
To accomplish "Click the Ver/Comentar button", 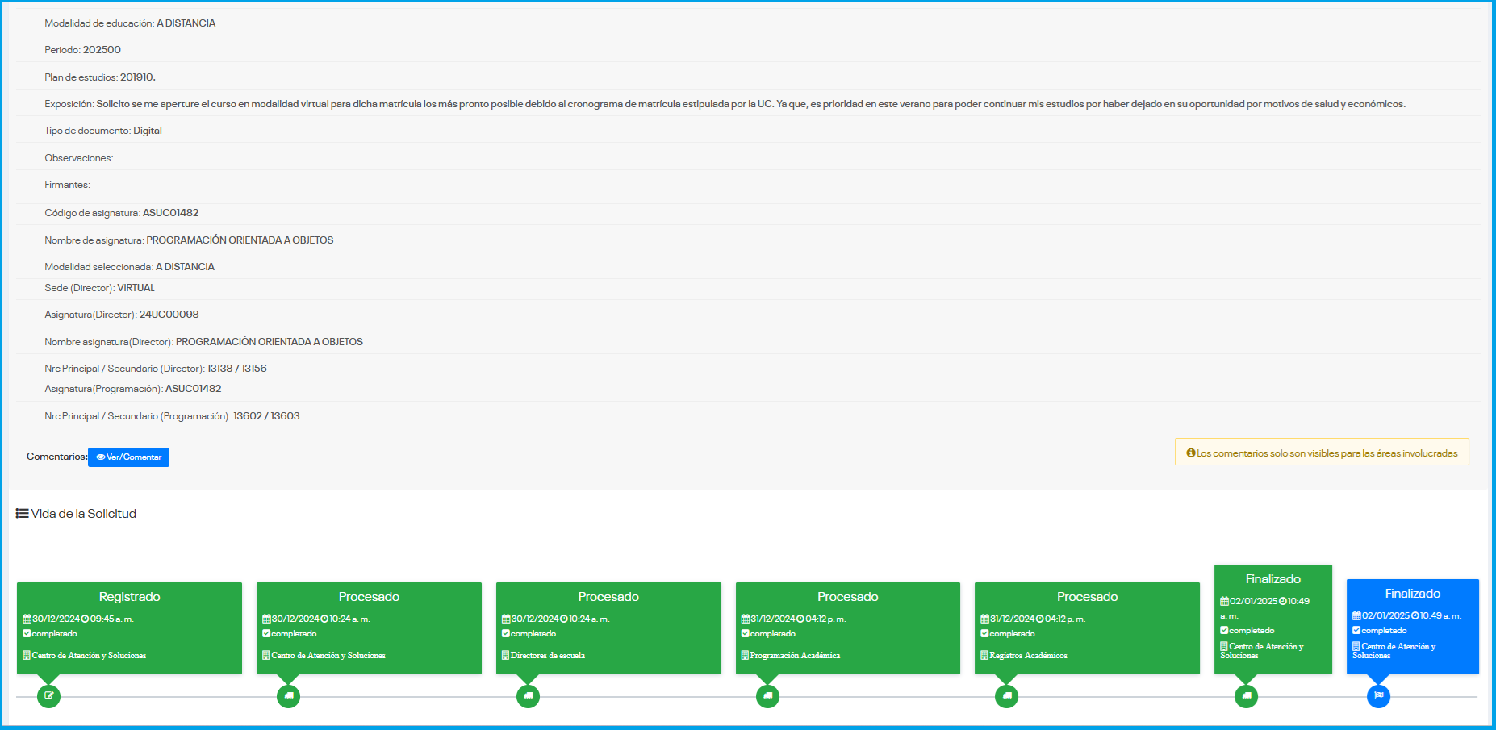I will tap(128, 457).
